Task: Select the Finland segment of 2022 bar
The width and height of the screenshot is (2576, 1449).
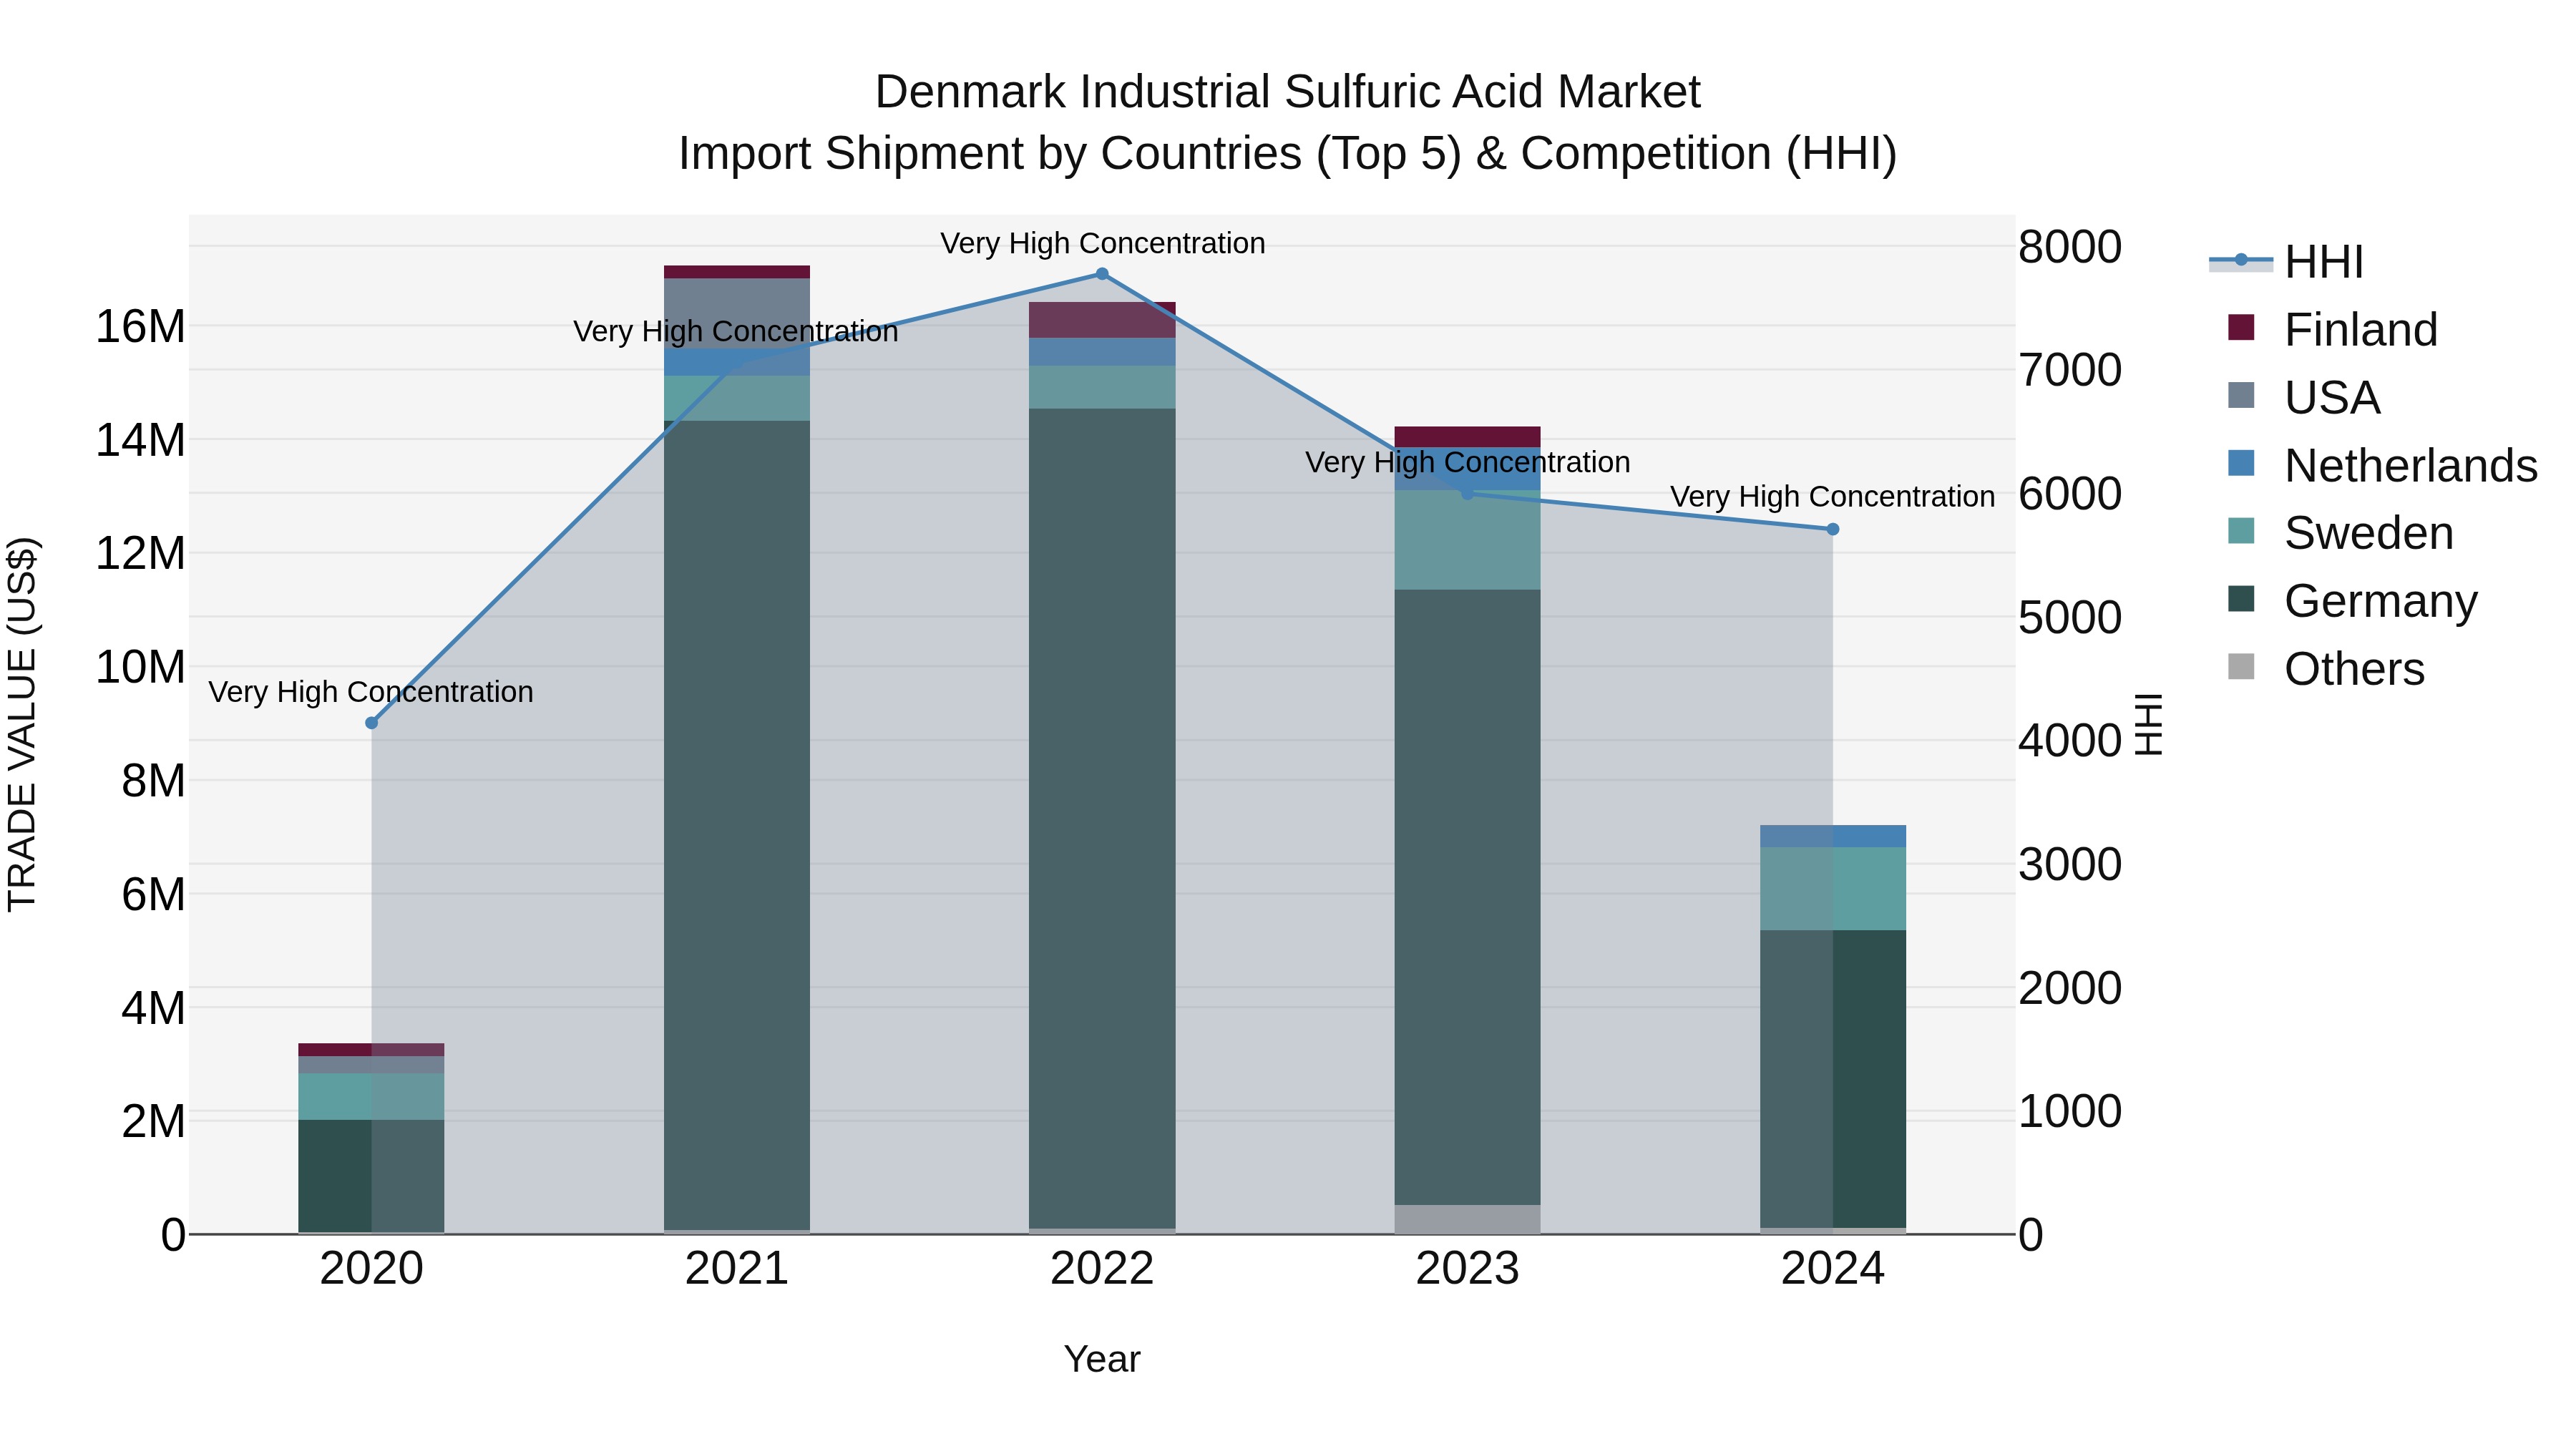Action: pos(1102,320)
